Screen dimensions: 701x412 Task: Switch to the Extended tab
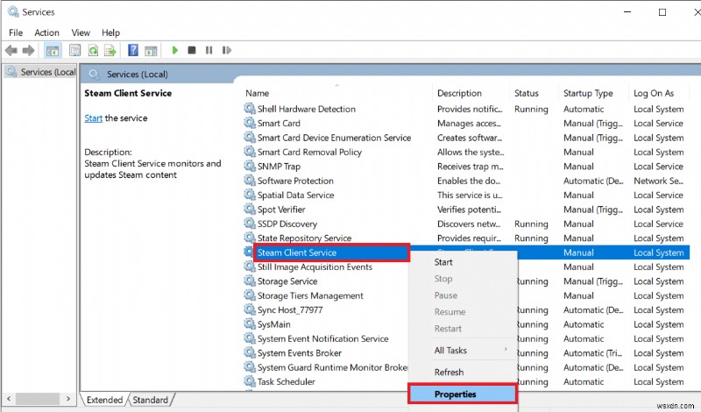point(103,400)
